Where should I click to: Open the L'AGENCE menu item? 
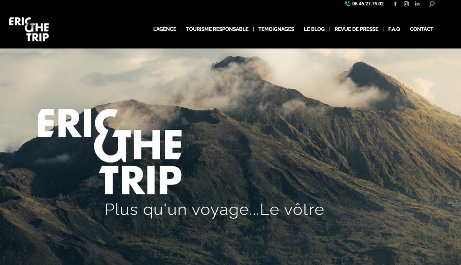click(x=164, y=29)
